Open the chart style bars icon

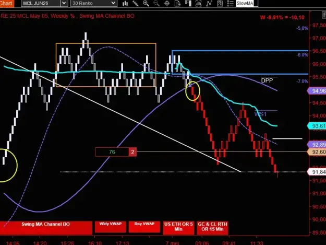pos(125,3)
